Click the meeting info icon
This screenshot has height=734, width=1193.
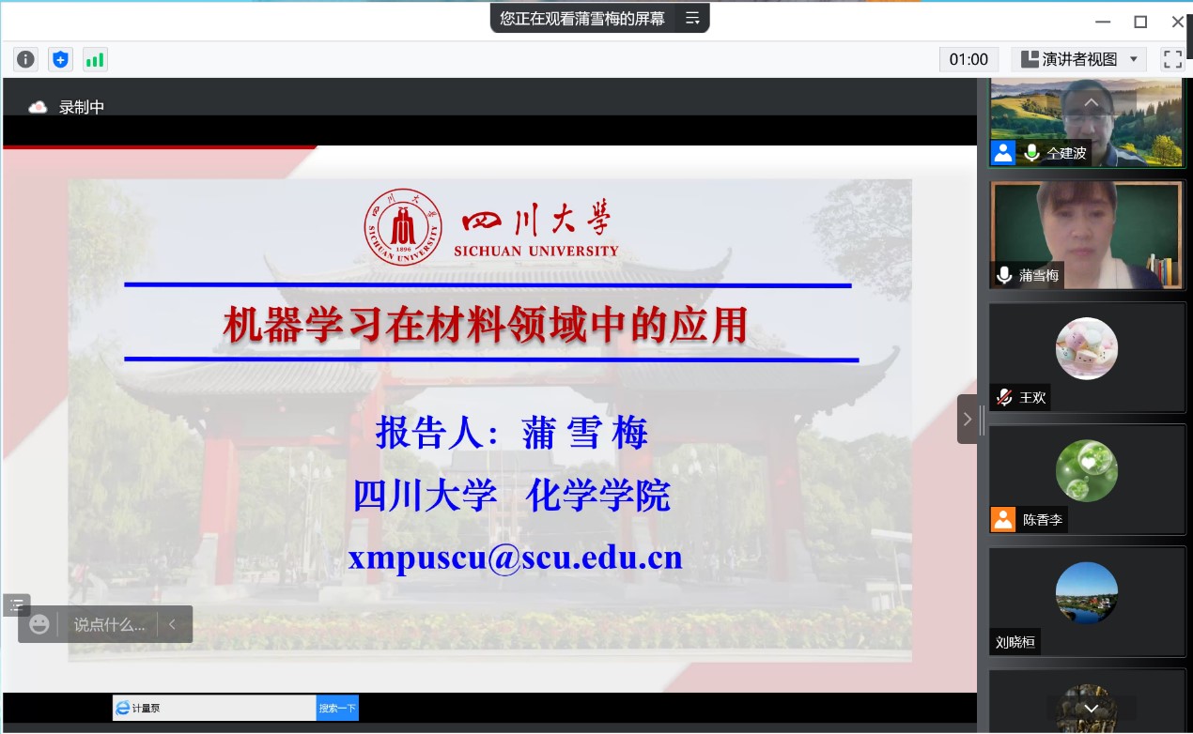click(25, 59)
